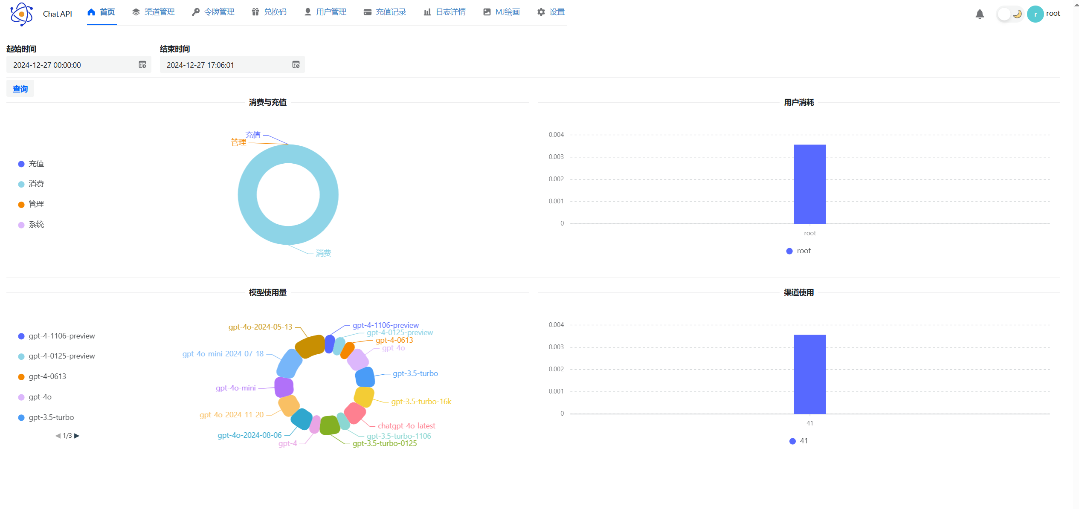Open the 设置 settings tab
The image size is (1079, 509).
pos(551,12)
